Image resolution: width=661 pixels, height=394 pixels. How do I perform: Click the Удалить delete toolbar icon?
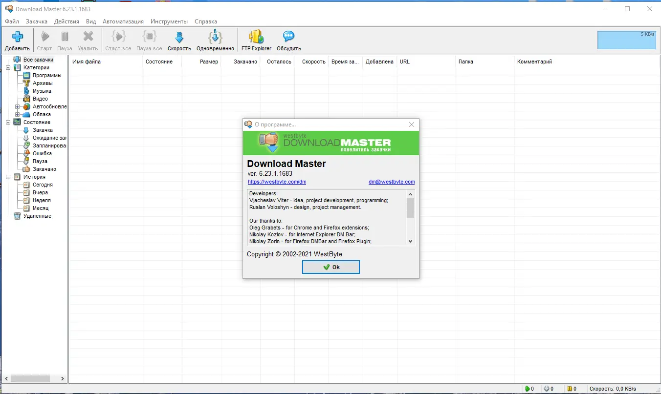pos(88,37)
